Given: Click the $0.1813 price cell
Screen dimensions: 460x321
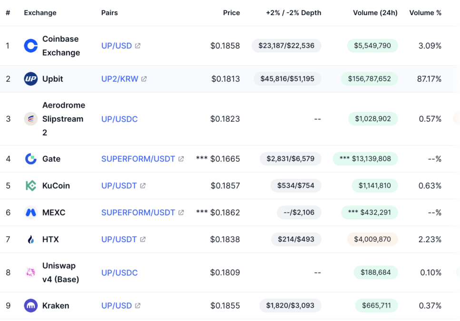Looking at the screenshot, I should (225, 79).
